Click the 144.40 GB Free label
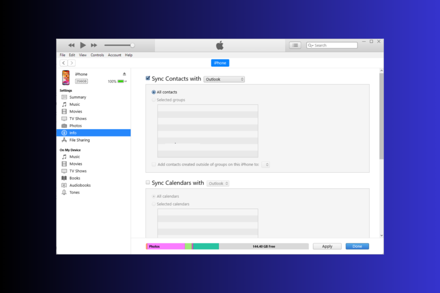Image resolution: width=440 pixels, height=293 pixels. [264, 246]
